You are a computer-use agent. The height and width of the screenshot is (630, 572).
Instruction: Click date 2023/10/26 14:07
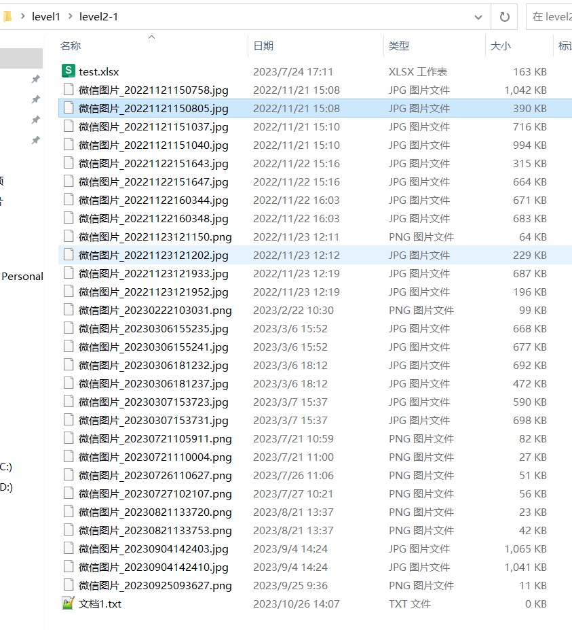tap(297, 604)
